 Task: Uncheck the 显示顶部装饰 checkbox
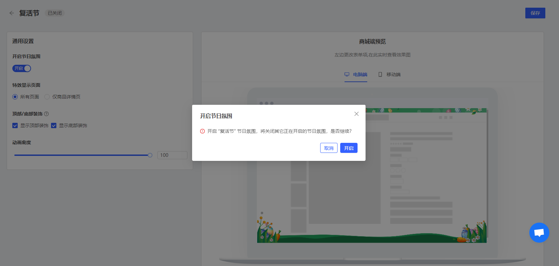point(15,125)
